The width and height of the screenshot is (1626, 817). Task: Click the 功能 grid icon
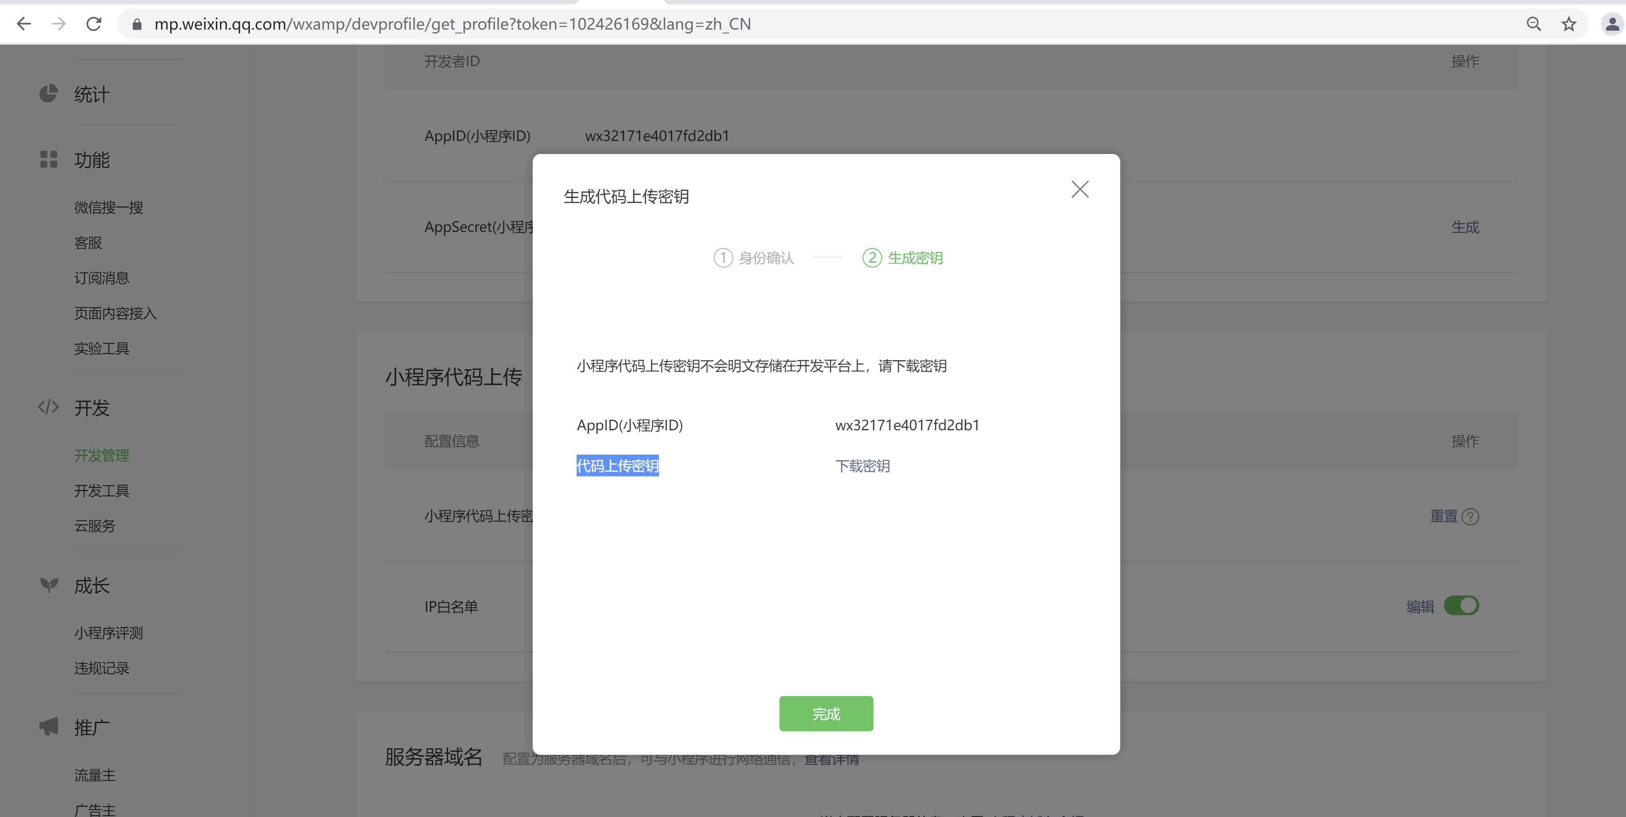(x=49, y=160)
